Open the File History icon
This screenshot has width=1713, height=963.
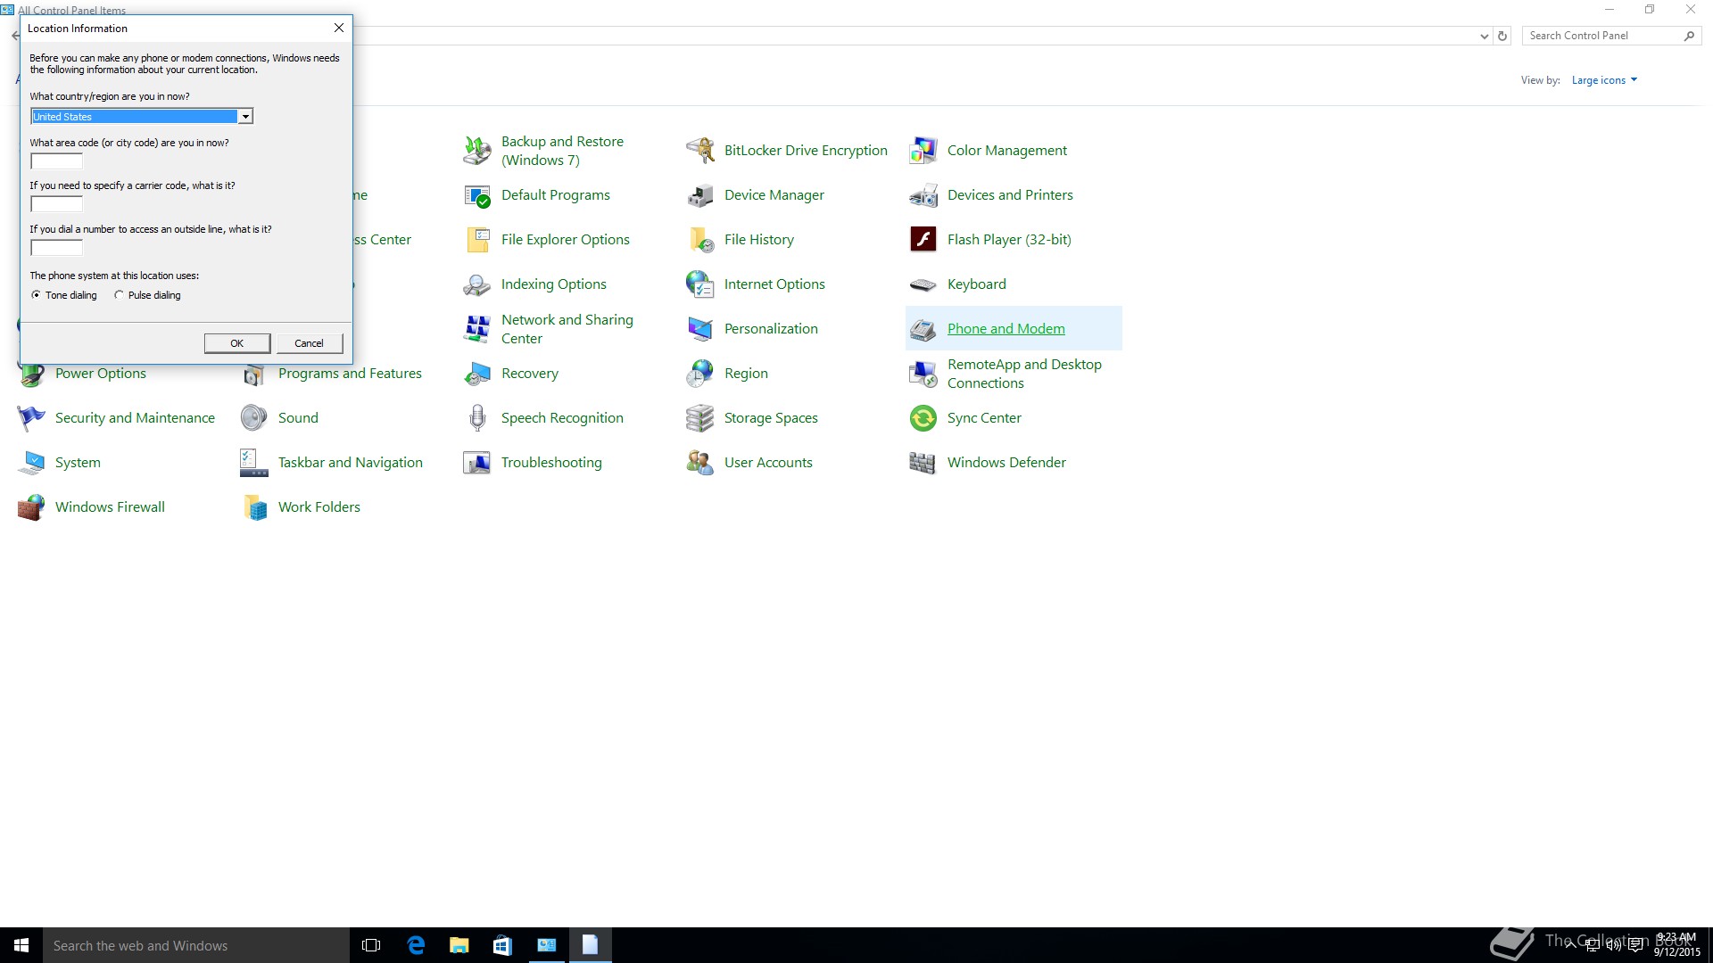tap(700, 240)
